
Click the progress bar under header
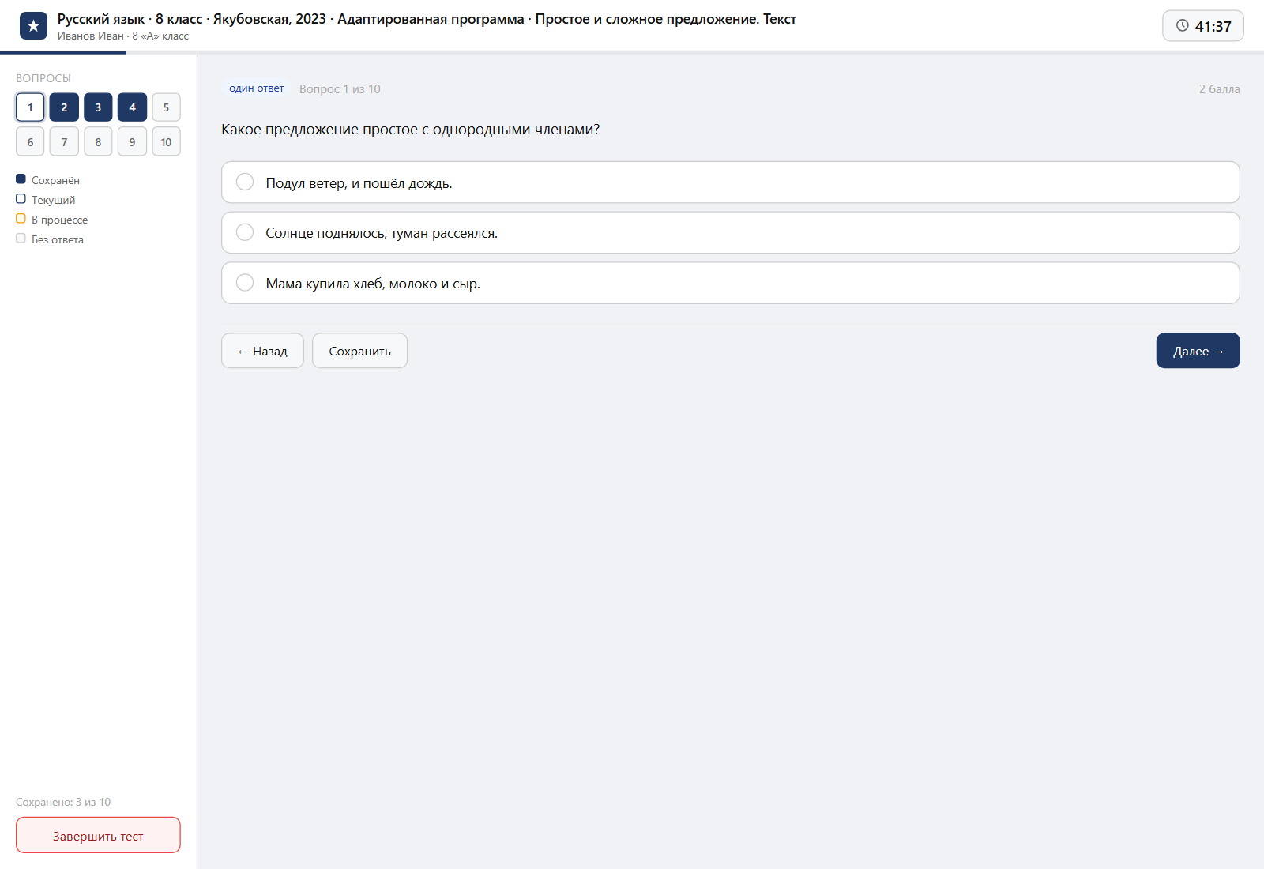[632, 53]
